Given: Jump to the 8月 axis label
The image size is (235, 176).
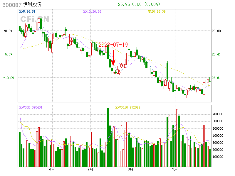Looking at the screenshot, I should coord(131,170).
